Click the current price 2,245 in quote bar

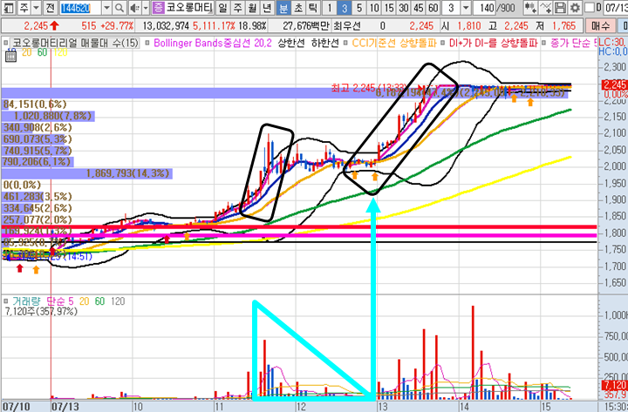[x=36, y=26]
